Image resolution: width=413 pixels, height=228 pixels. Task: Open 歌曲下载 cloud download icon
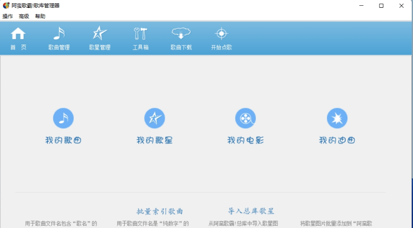181,33
